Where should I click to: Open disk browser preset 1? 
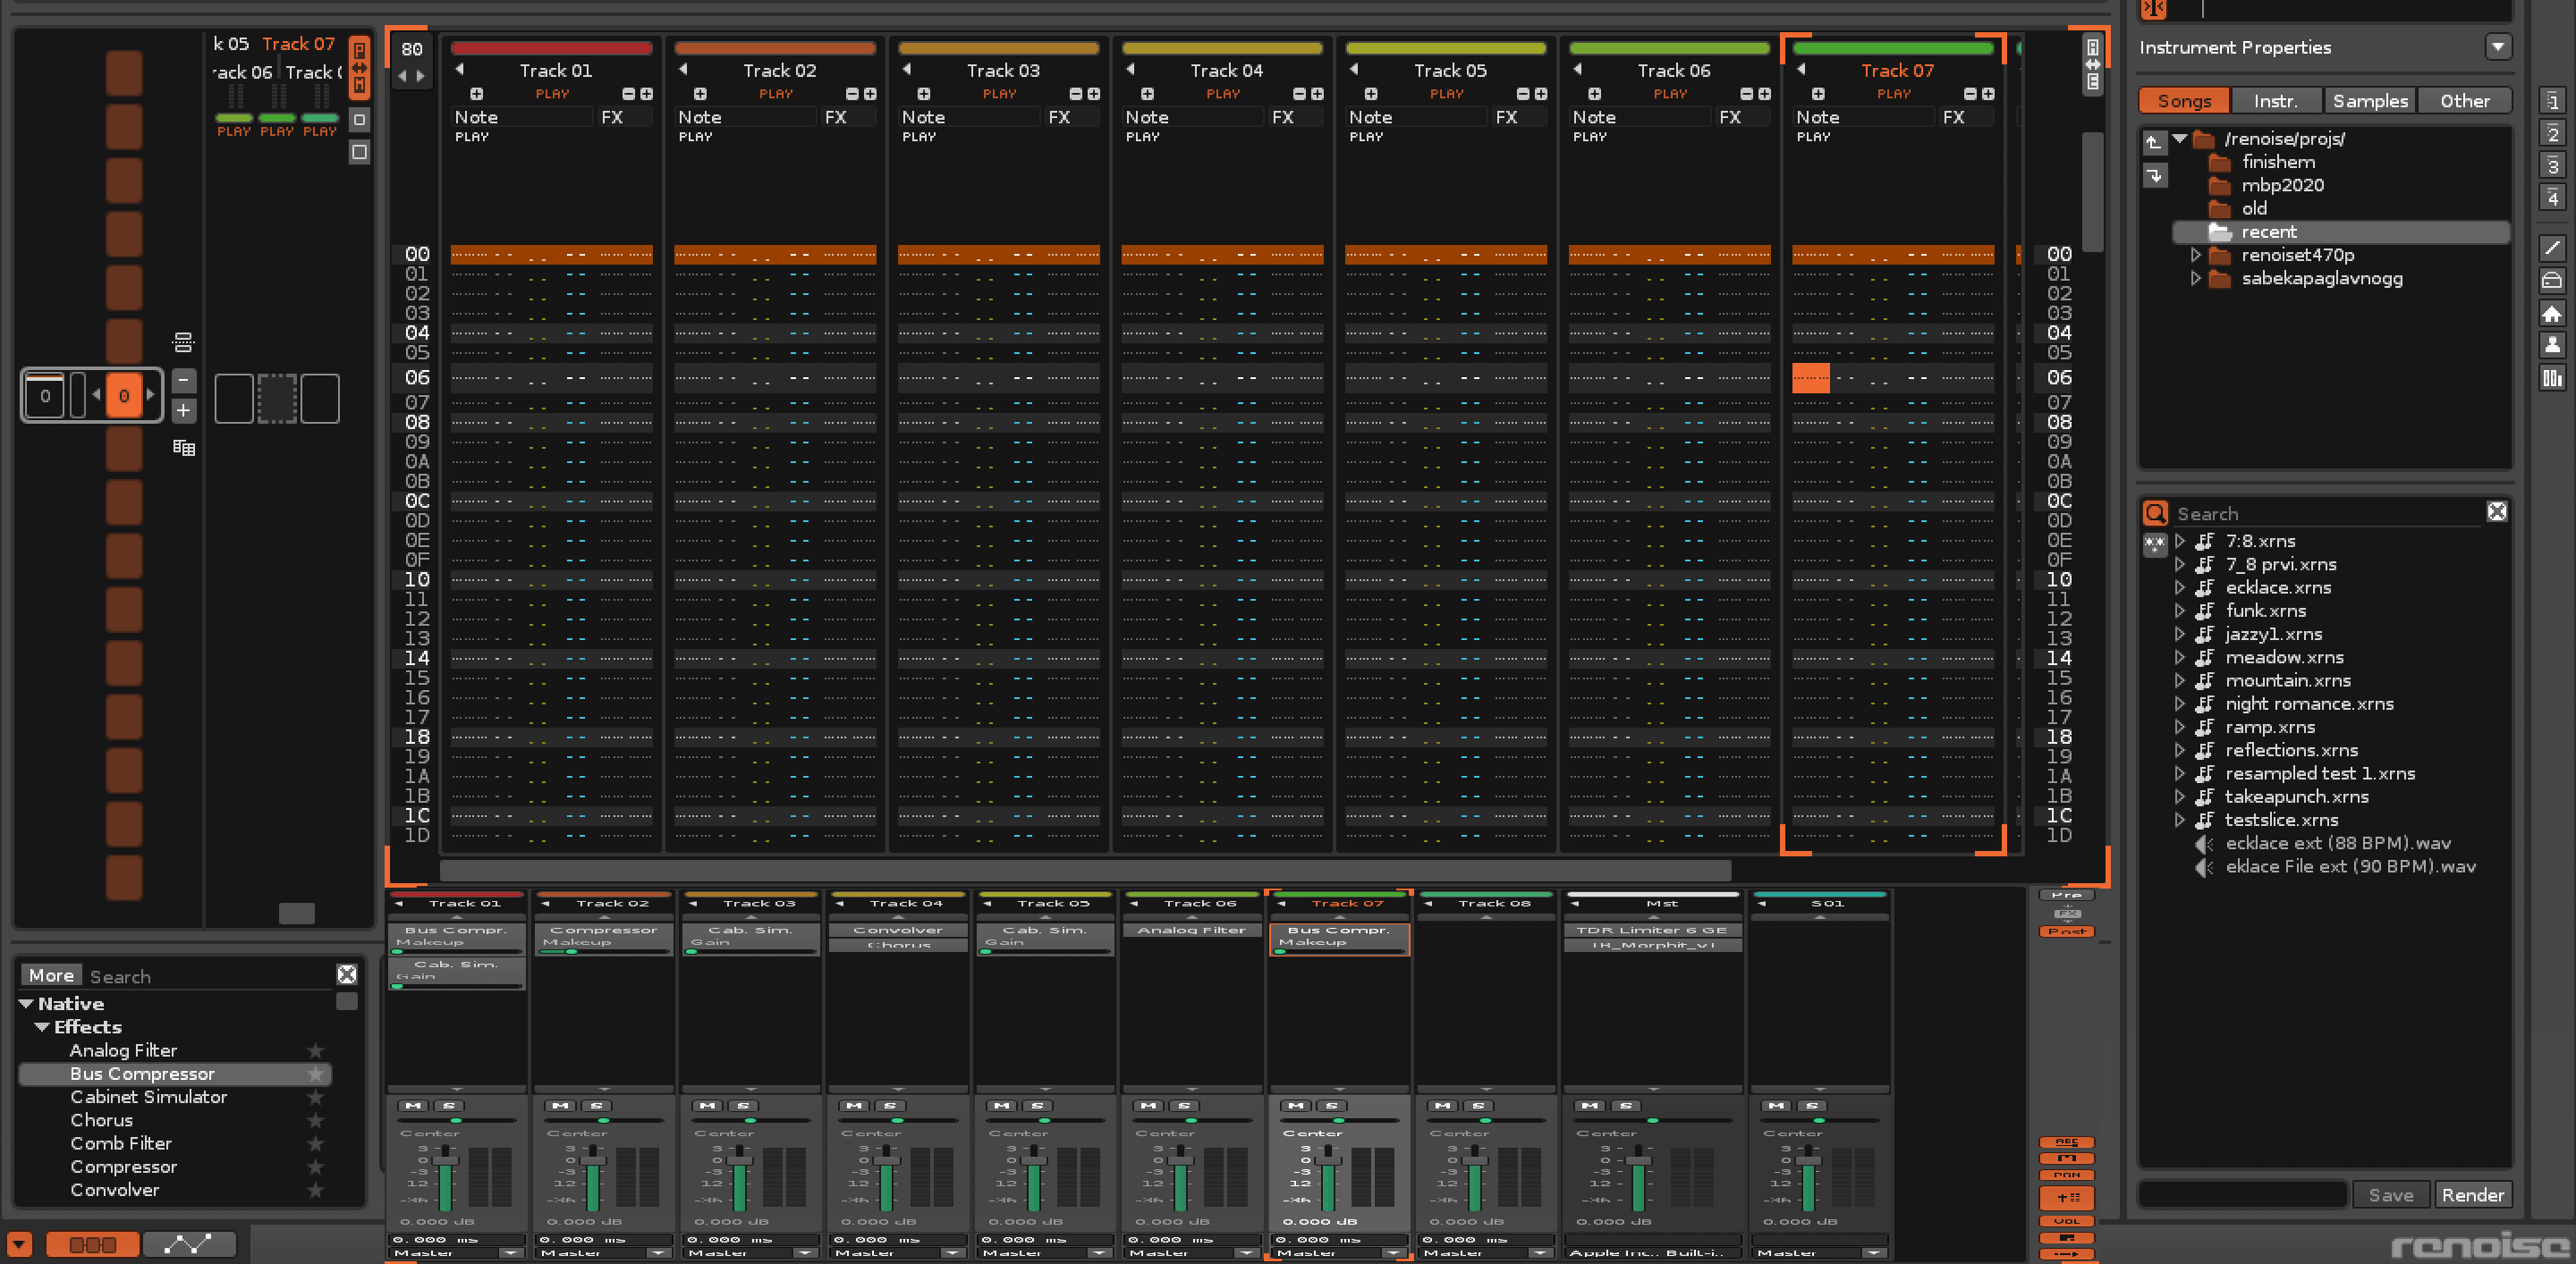click(x=2552, y=101)
